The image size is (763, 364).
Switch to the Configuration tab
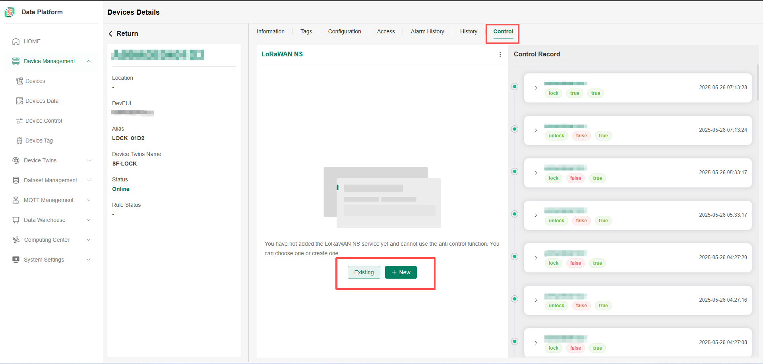[344, 31]
